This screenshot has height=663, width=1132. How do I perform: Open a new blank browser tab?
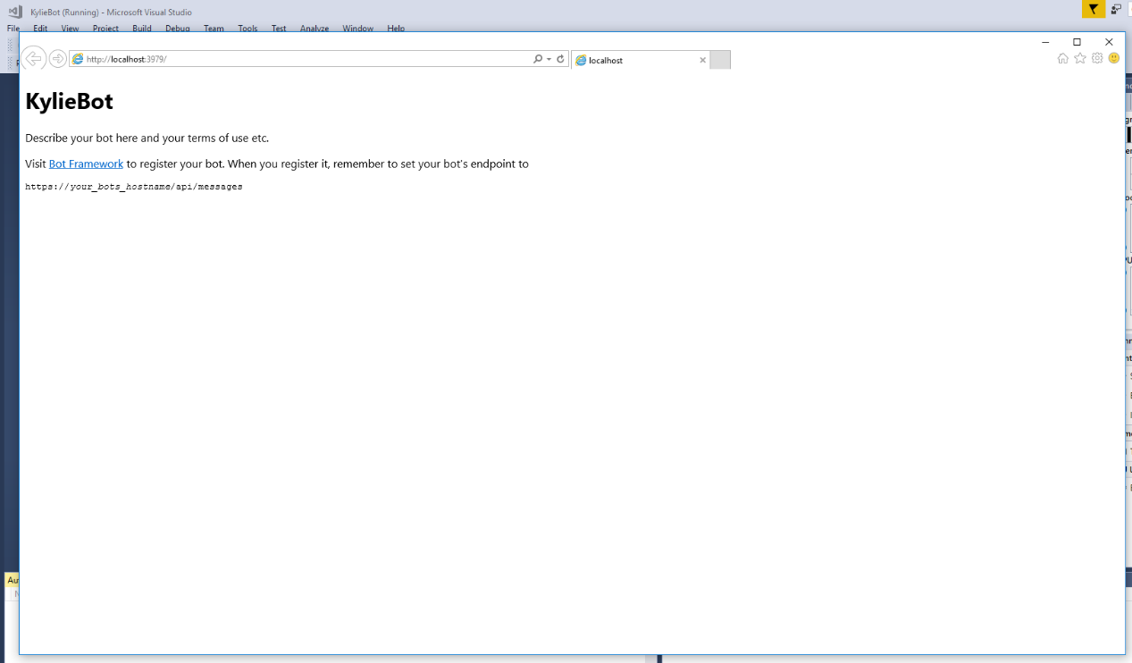pyautogui.click(x=720, y=60)
